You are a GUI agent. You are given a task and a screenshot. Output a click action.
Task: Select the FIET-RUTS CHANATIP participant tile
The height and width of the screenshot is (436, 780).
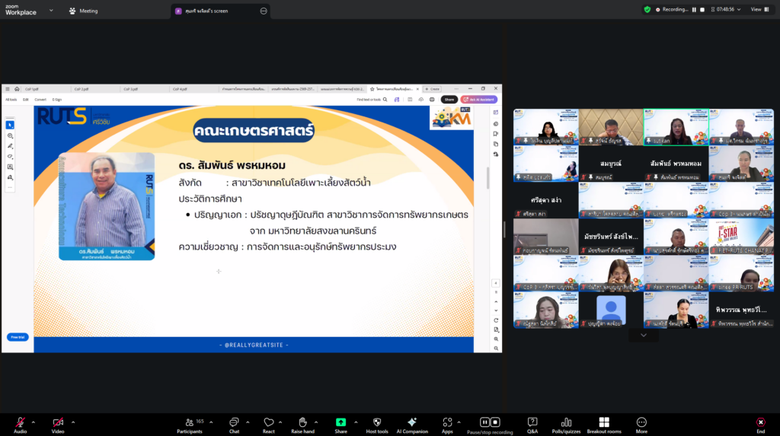coord(741,237)
